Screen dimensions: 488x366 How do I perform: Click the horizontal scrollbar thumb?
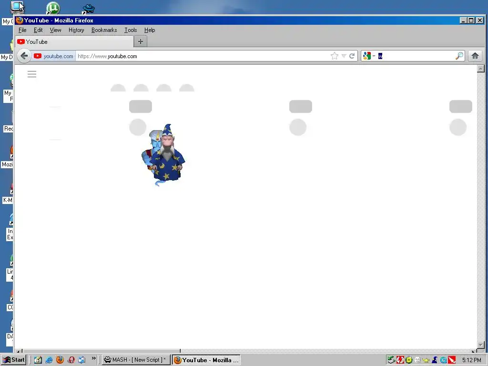102,351
